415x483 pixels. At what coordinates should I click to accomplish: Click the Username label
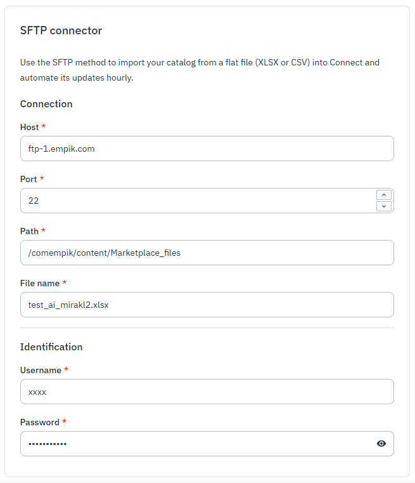(x=41, y=370)
